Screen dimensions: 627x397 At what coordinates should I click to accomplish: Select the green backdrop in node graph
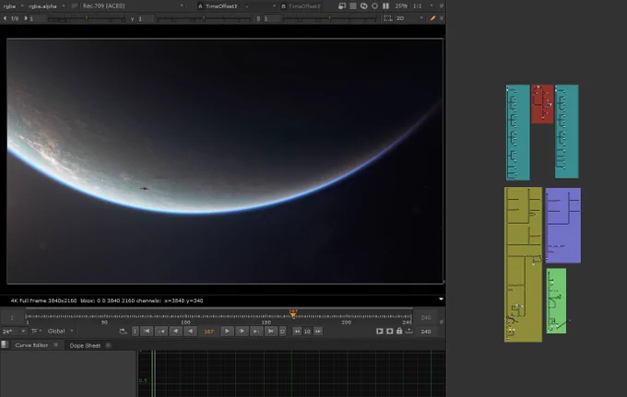(x=556, y=301)
